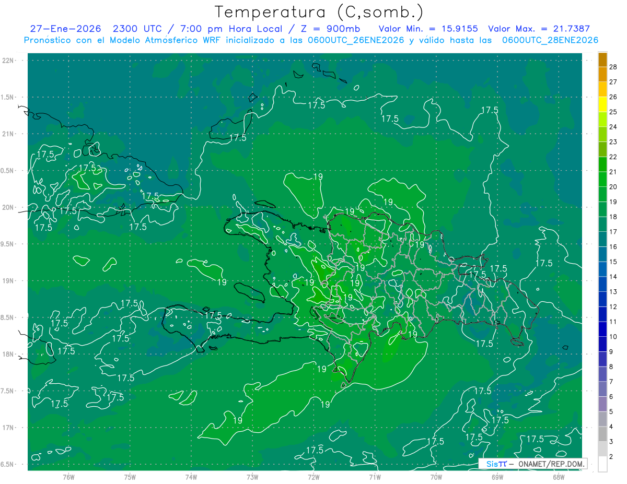Click the legend label '2'

tap(612, 457)
